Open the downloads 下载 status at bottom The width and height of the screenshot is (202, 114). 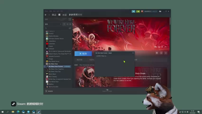[107, 91]
